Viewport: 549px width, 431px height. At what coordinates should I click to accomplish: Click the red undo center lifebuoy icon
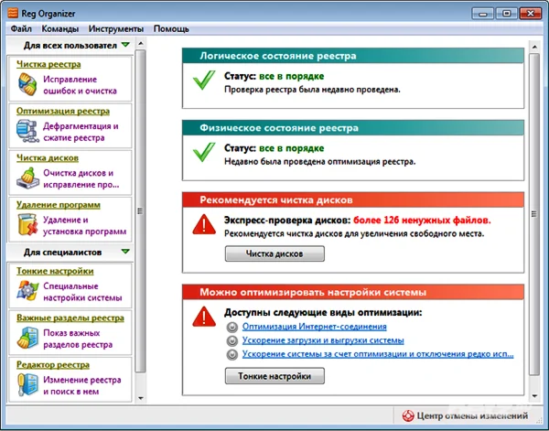tap(408, 416)
